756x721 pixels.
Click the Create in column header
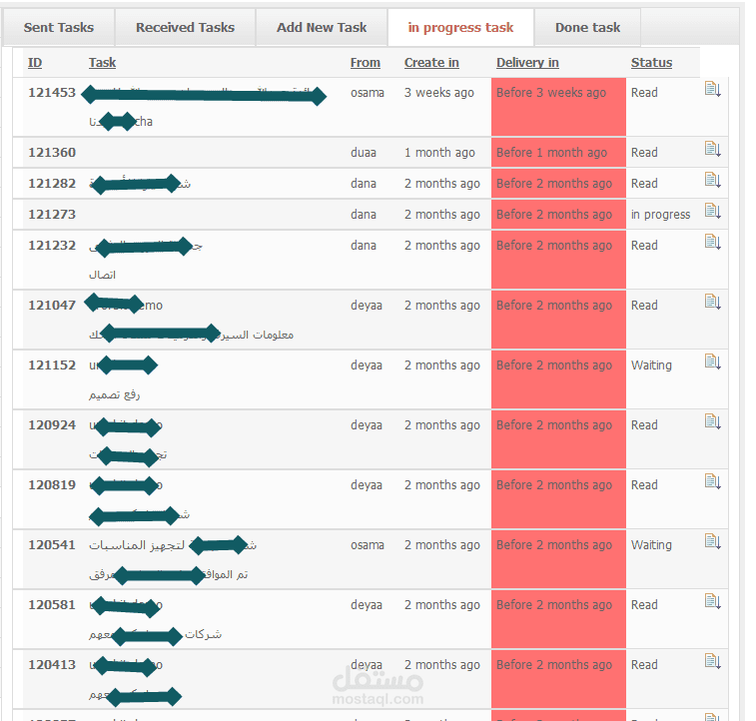431,63
